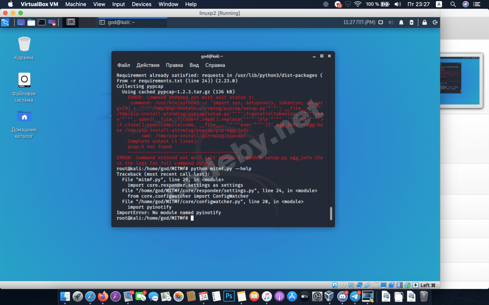This screenshot has width=489, height=305.
Task: Click 'ImportError: No module named pyinotify' line
Action: [169, 213]
